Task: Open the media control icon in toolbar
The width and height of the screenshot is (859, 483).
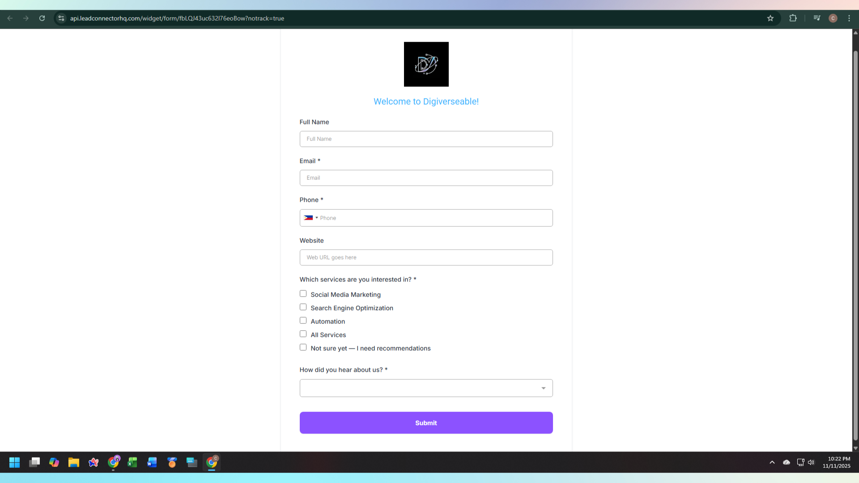Action: click(817, 18)
